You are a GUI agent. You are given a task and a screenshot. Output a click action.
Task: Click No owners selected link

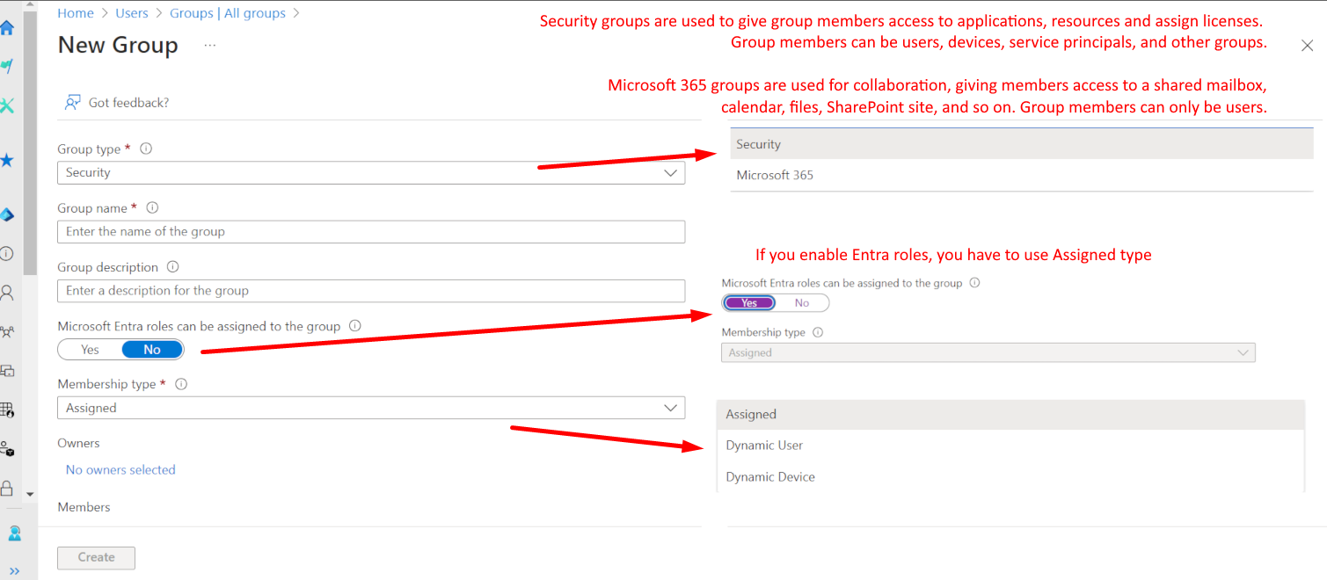pos(120,470)
